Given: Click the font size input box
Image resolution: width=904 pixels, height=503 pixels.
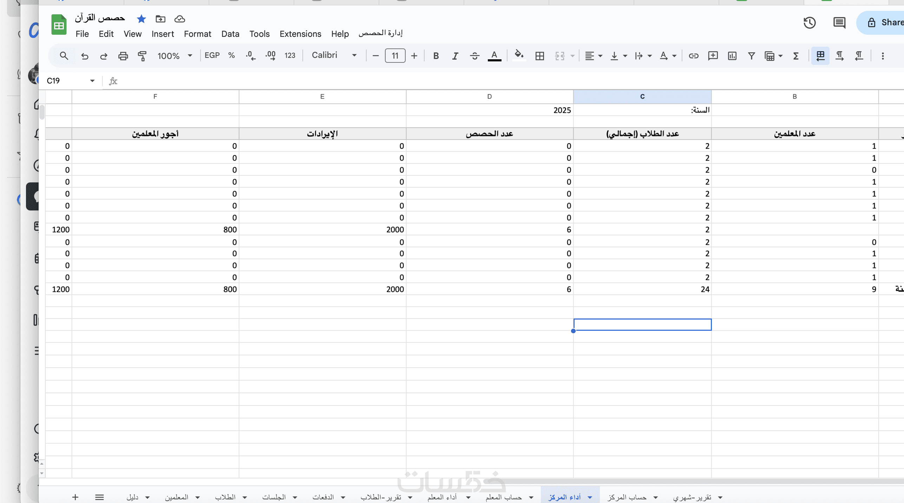Looking at the screenshot, I should tap(395, 56).
